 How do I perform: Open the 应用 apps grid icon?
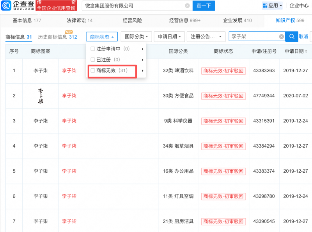pos(265,6)
